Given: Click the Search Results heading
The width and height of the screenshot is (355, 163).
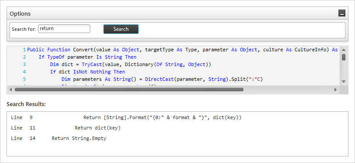Looking at the screenshot, I should pyautogui.click(x=26, y=104).
